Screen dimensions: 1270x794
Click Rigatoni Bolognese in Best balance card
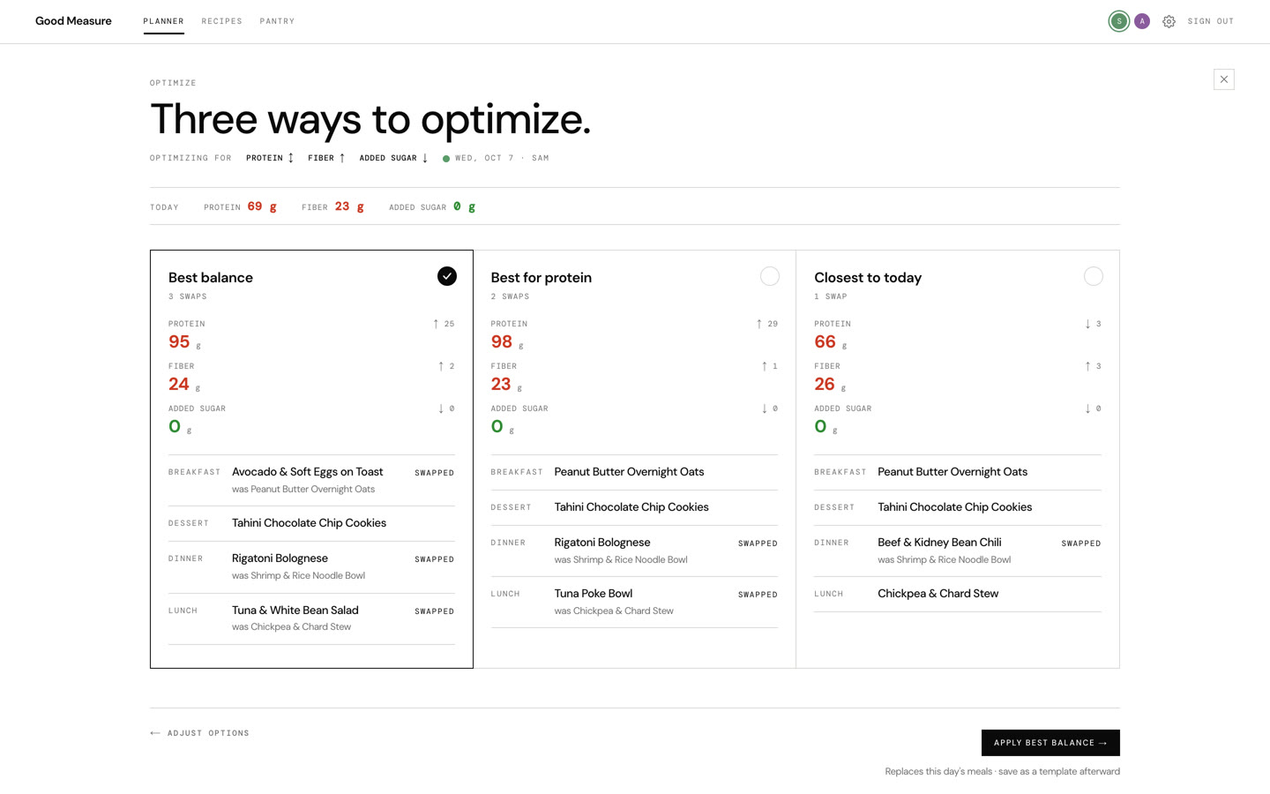pos(280,558)
